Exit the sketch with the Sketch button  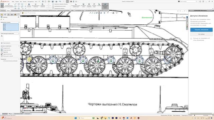pos(2,5)
